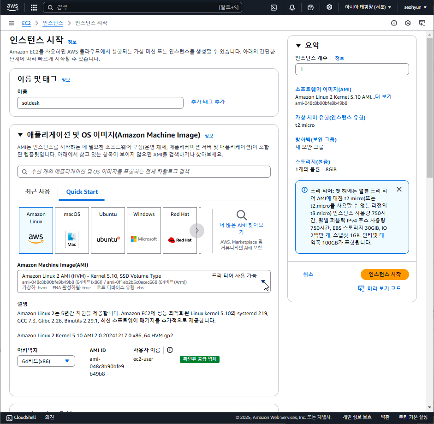This screenshot has height=424, width=434.
Task: Click the 더 보기 link in summary
Action: coord(383,96)
